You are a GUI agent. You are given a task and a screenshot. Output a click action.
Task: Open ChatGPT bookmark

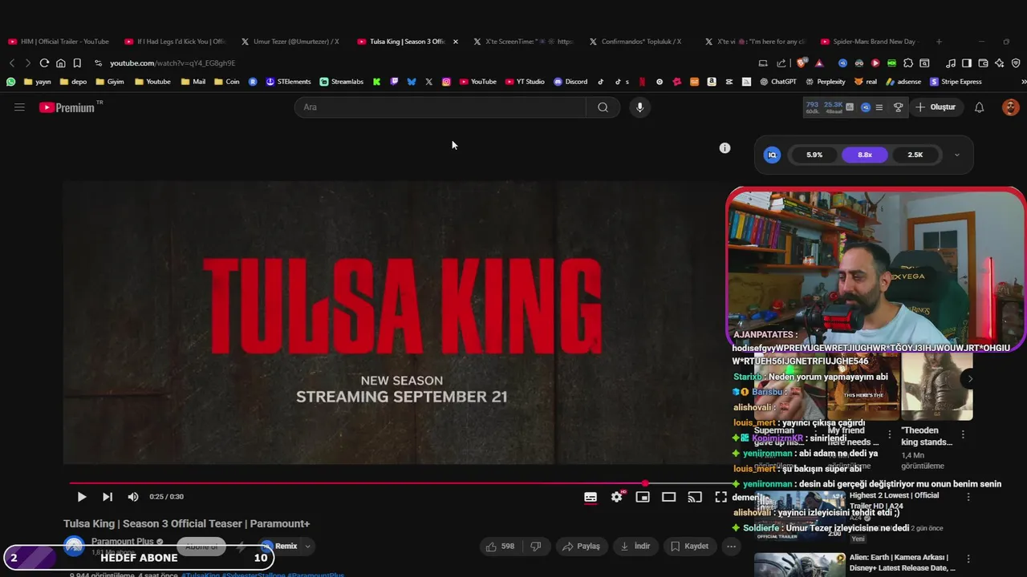[x=778, y=82]
